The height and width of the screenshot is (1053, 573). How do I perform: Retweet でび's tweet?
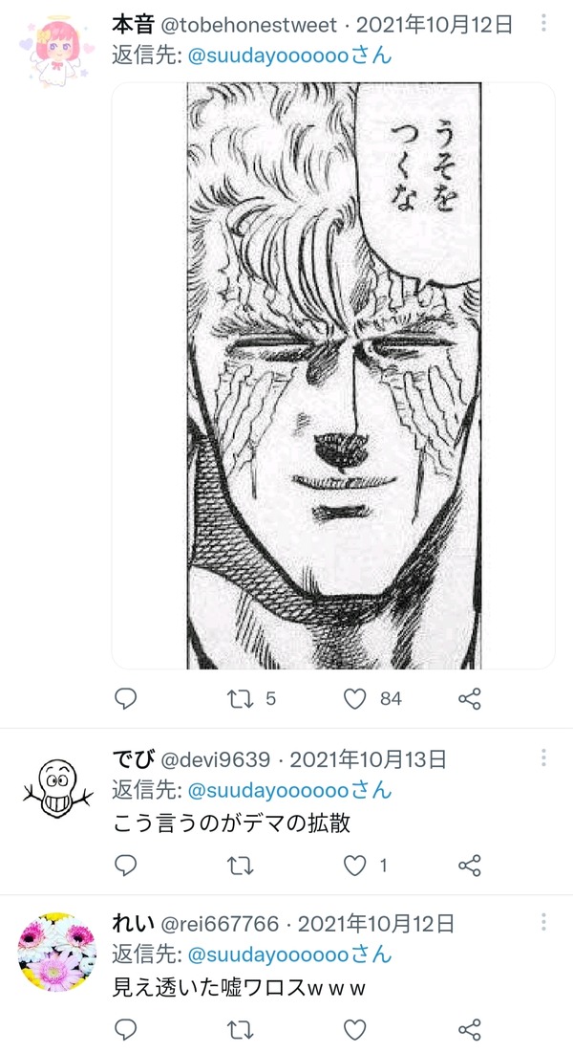pyautogui.click(x=241, y=866)
